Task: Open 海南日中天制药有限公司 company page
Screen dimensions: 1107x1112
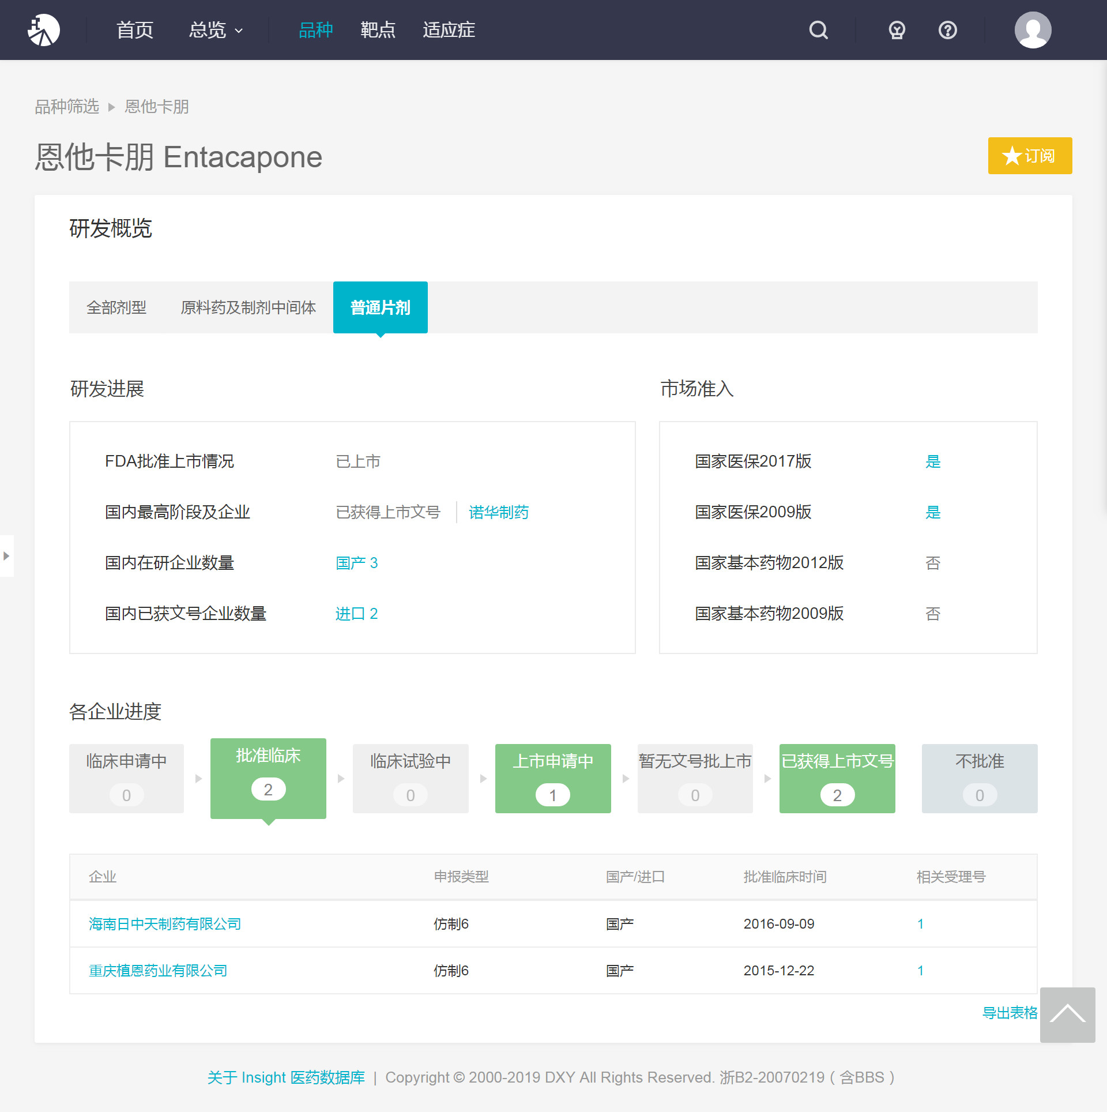Action: [164, 923]
